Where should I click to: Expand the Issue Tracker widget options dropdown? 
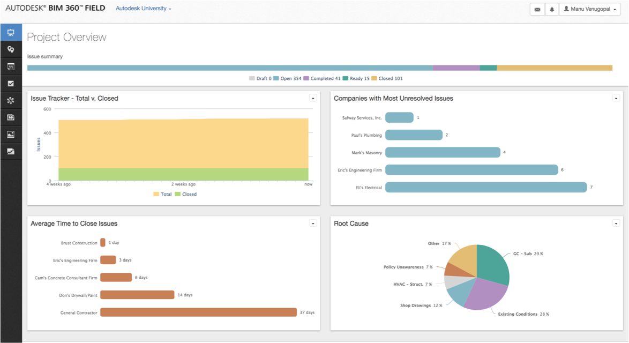pyautogui.click(x=313, y=98)
